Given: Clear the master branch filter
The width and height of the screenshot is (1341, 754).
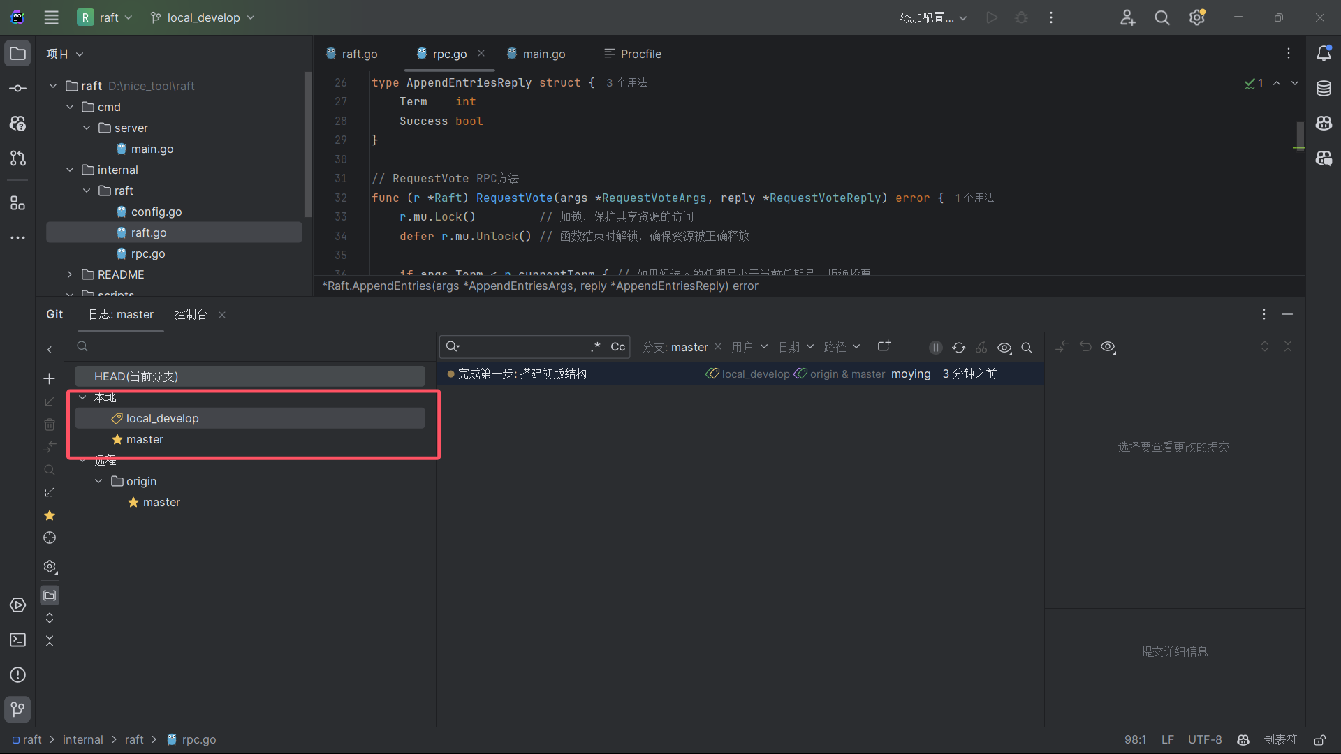Looking at the screenshot, I should pos(717,347).
